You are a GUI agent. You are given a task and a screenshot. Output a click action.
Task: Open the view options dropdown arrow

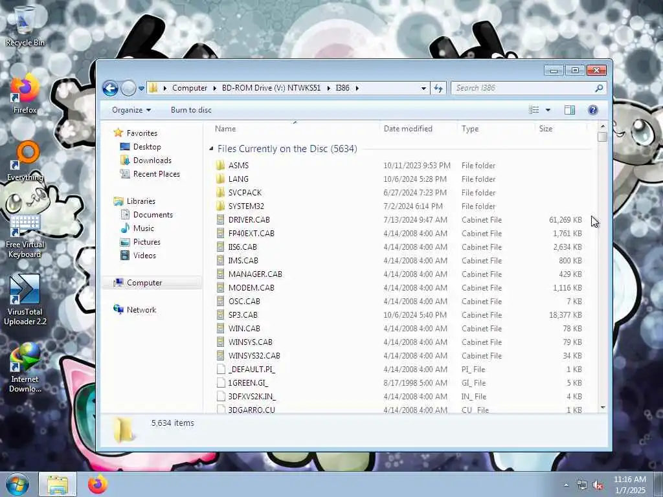[x=548, y=110]
